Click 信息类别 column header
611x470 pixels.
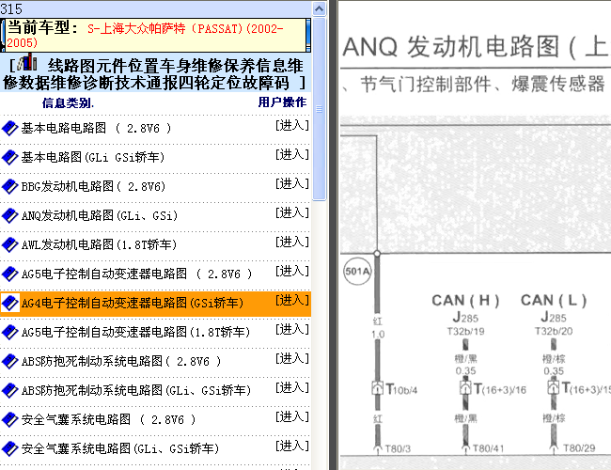[x=68, y=102]
